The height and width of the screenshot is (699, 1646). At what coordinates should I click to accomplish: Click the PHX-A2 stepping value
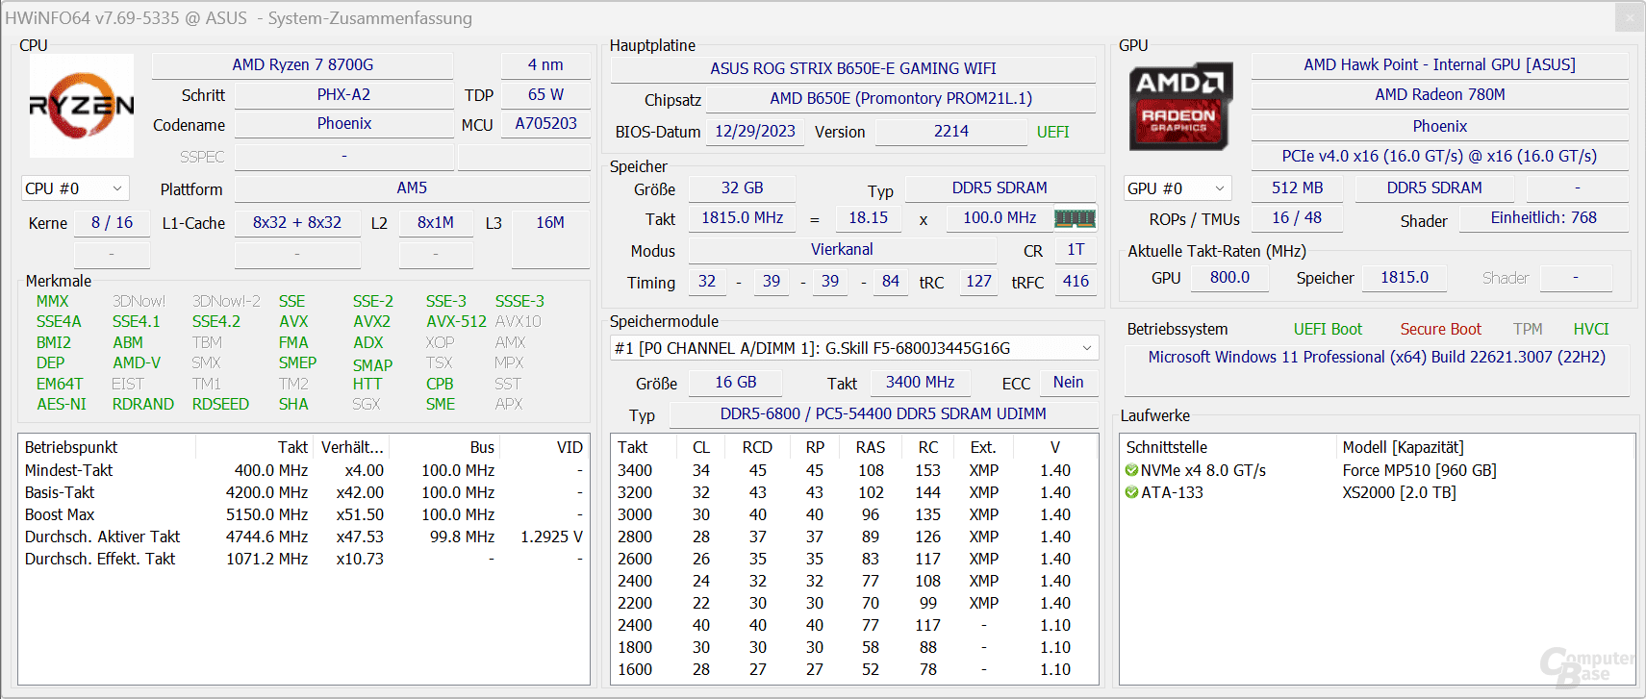[343, 94]
